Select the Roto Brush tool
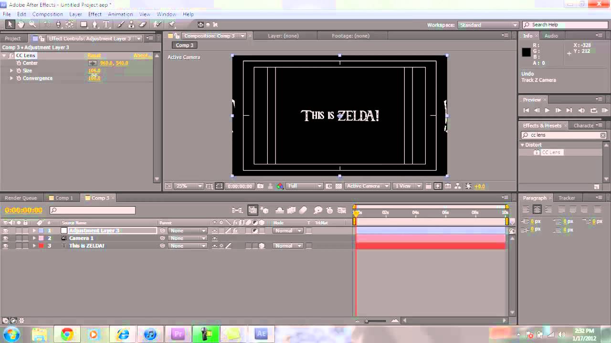The height and width of the screenshot is (343, 611). click(158, 24)
